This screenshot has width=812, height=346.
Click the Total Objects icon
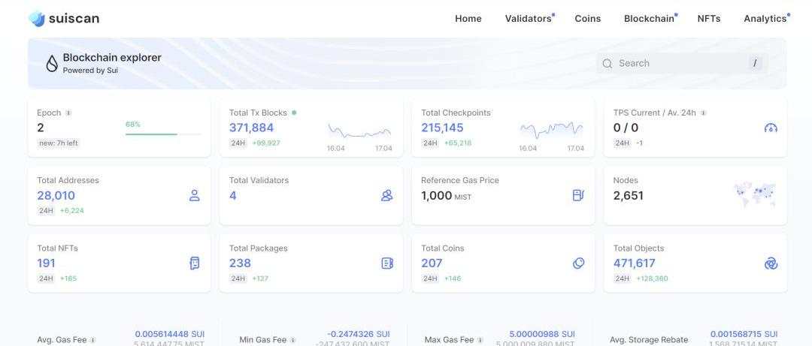771,263
